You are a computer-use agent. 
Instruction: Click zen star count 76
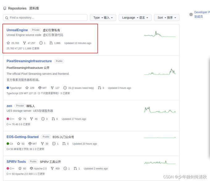coord(22,119)
